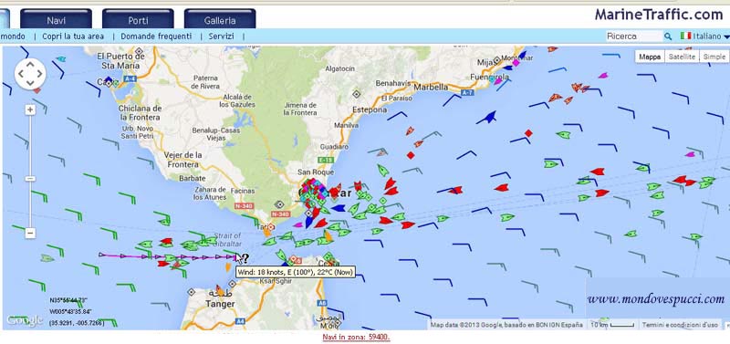Select the Mappa map type
This screenshot has height=344, width=730.
650,57
